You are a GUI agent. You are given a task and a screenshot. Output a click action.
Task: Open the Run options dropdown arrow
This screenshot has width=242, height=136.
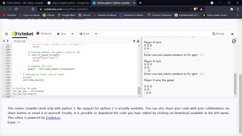click(72, 34)
